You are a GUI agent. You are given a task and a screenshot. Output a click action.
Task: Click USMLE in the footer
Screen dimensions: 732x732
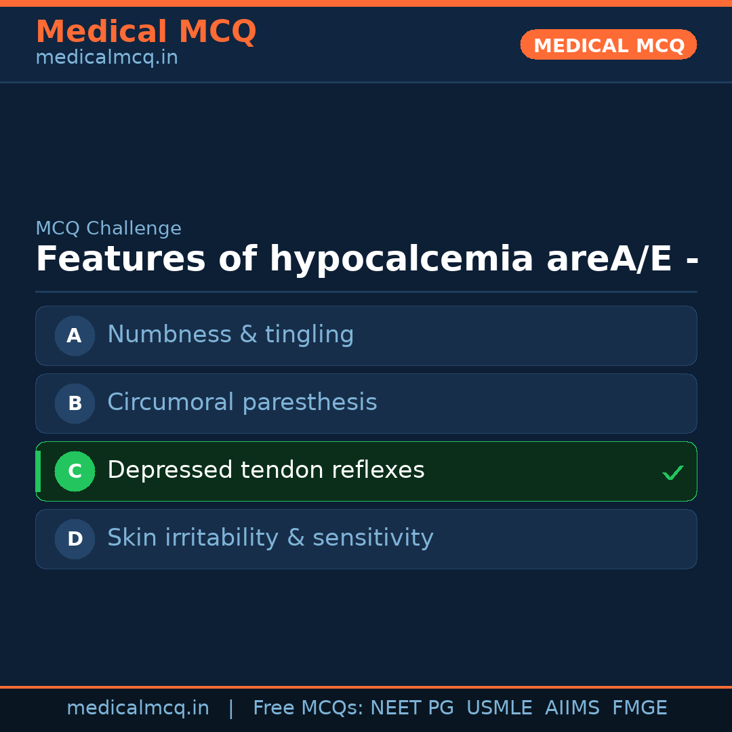[x=499, y=708]
